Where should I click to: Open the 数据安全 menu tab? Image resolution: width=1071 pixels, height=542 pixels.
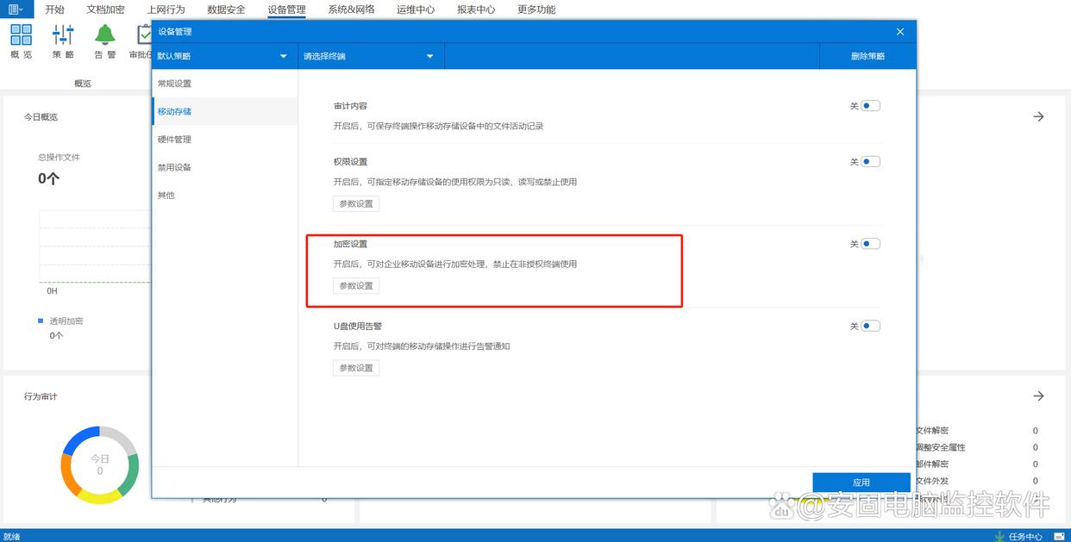coord(226,9)
